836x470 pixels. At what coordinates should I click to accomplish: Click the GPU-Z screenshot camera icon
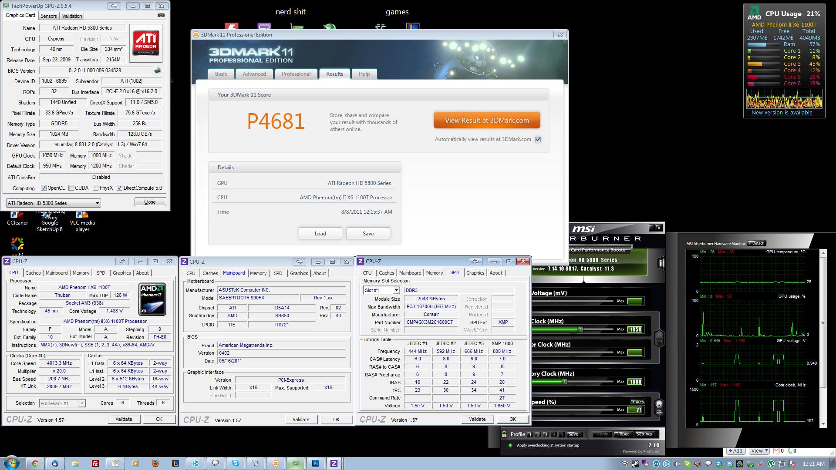click(x=161, y=15)
